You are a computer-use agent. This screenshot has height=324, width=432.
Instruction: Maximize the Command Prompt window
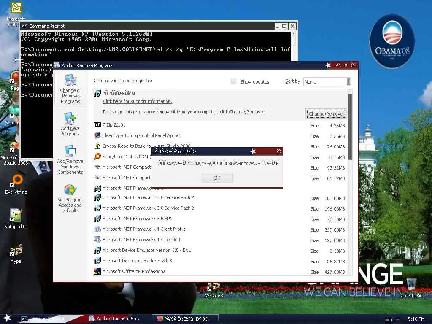(285, 26)
